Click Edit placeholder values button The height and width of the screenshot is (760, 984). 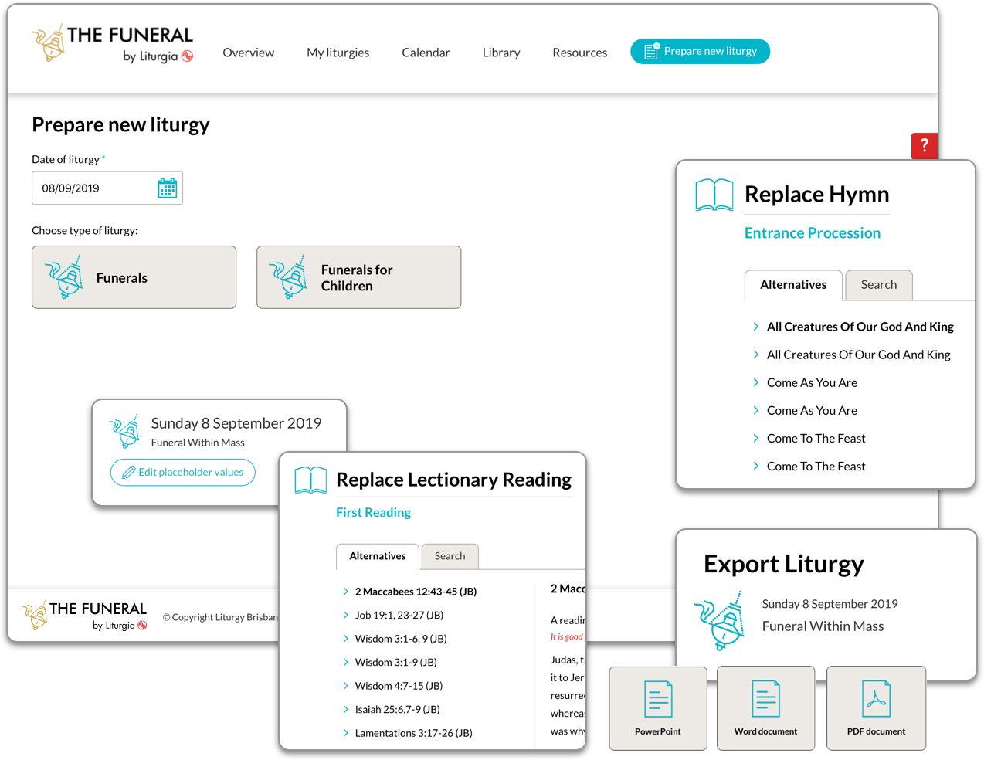coord(183,472)
